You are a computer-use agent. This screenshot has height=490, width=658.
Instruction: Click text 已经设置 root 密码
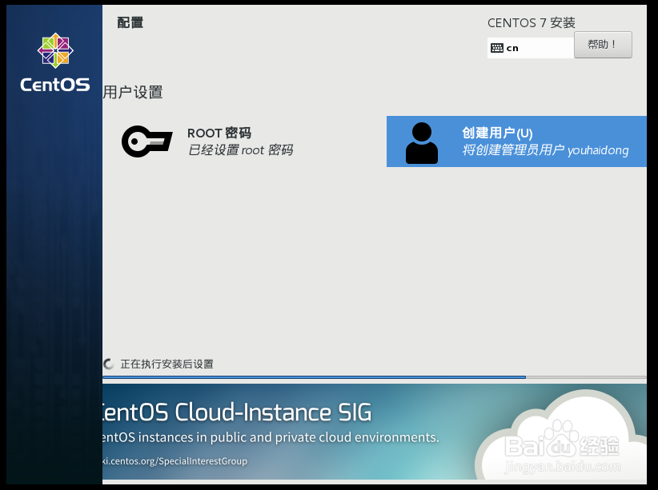tap(240, 150)
